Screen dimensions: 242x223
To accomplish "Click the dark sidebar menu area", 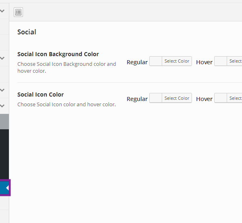I will click(4, 154).
